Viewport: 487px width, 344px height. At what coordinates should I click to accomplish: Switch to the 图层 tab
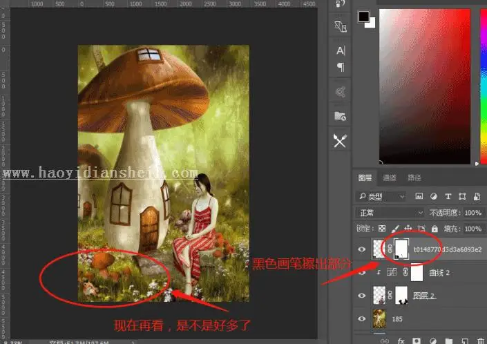365,178
